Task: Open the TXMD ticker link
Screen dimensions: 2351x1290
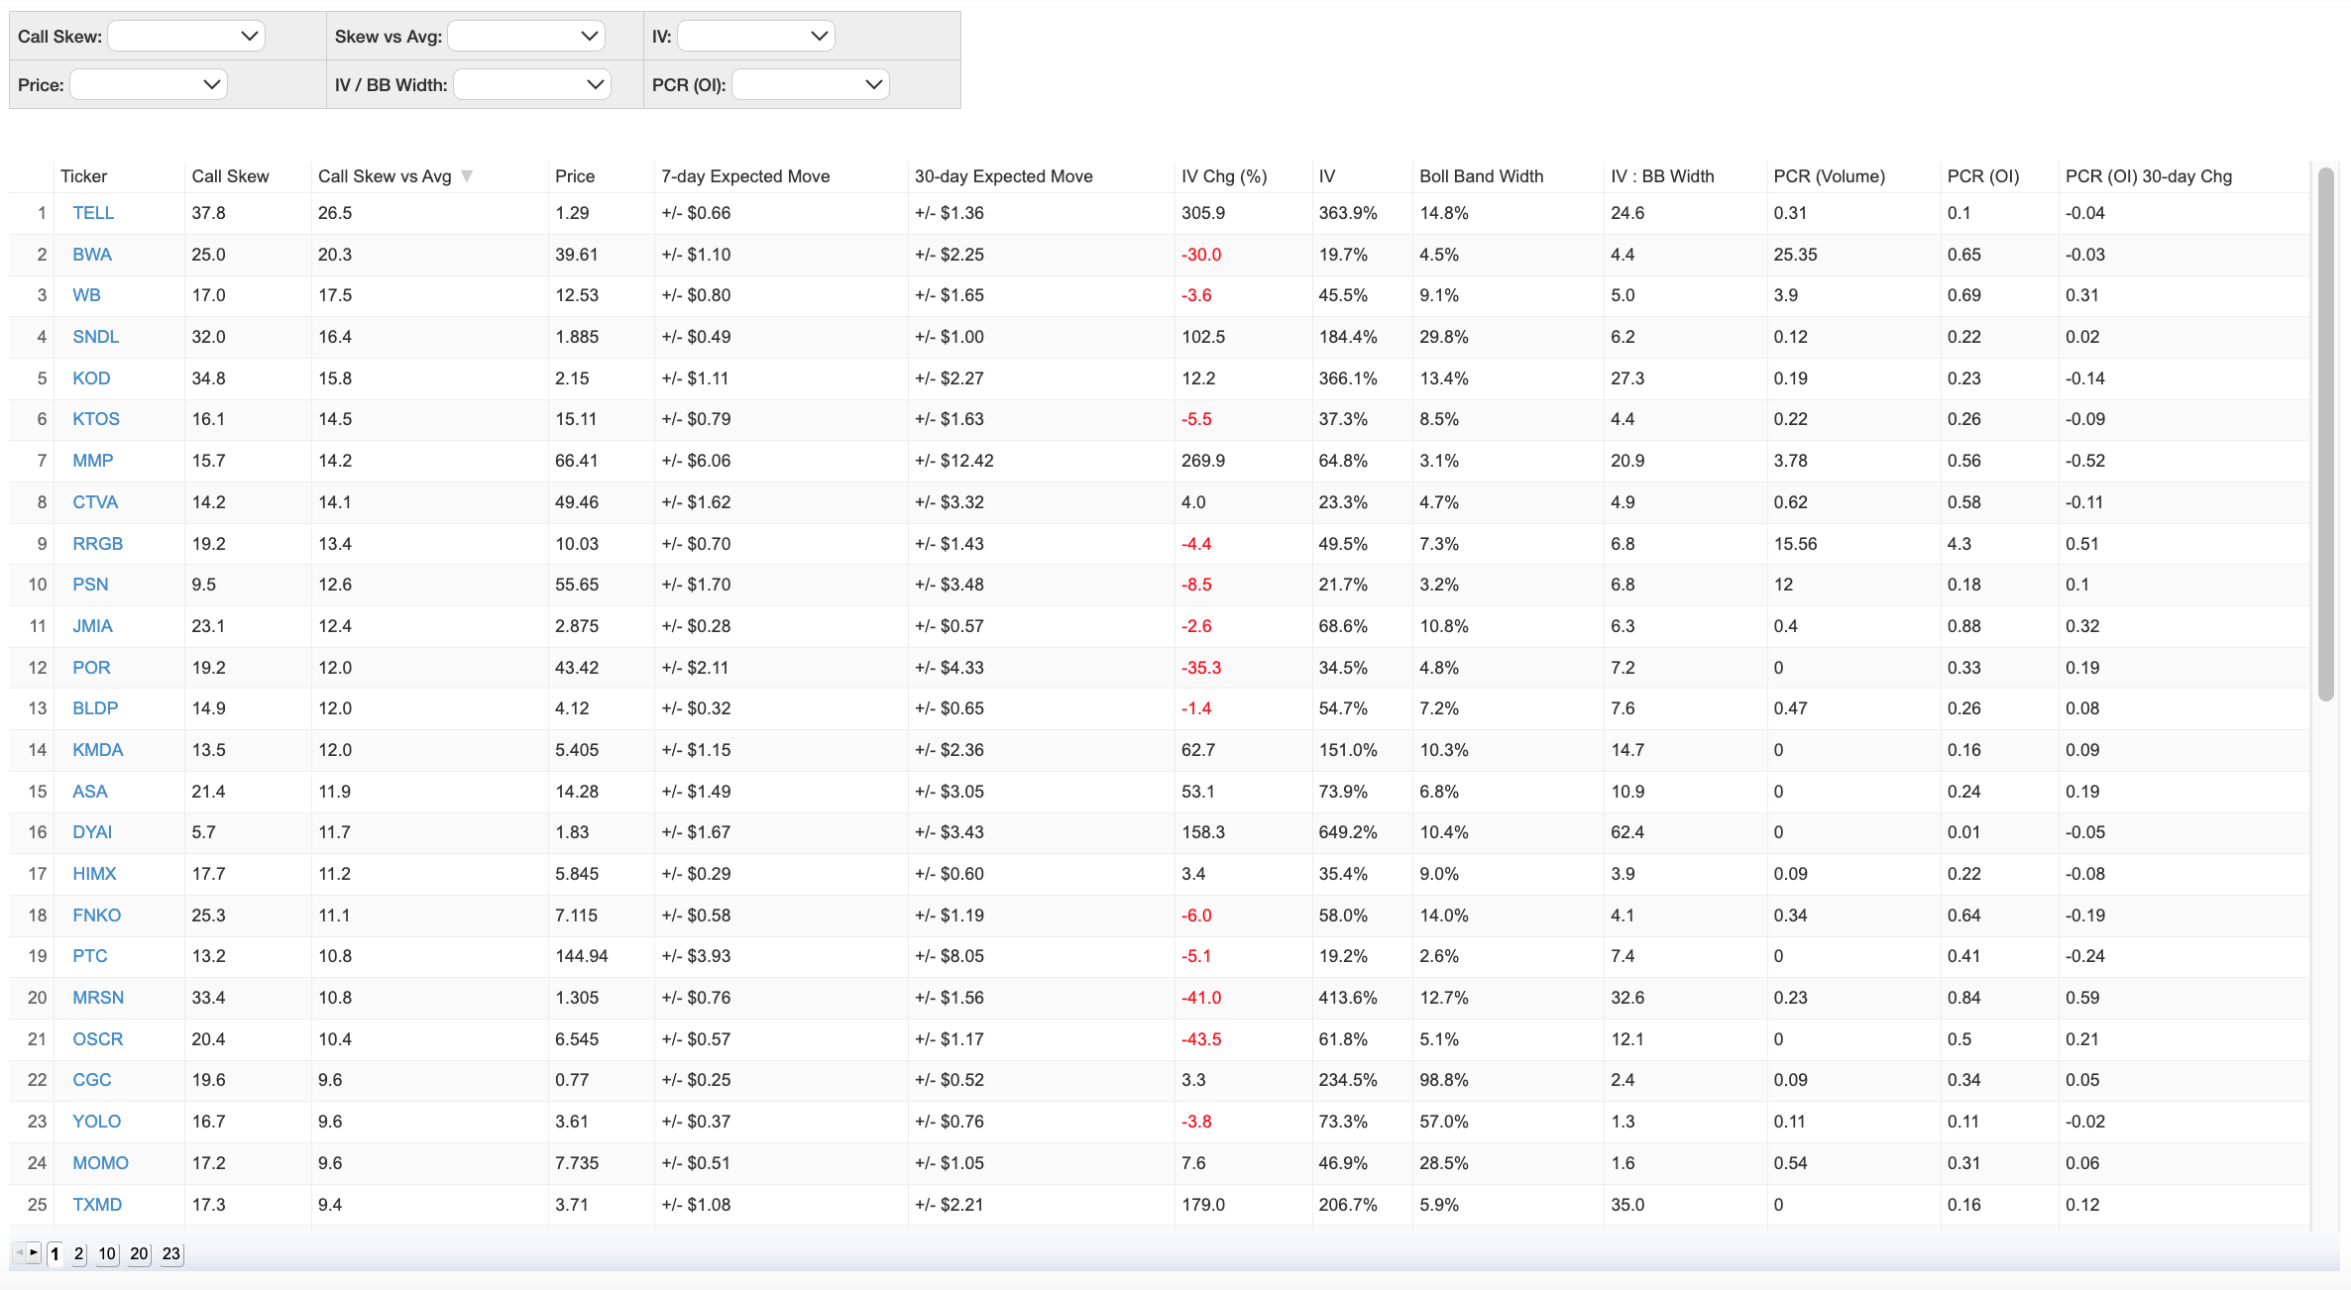Action: (x=97, y=1205)
